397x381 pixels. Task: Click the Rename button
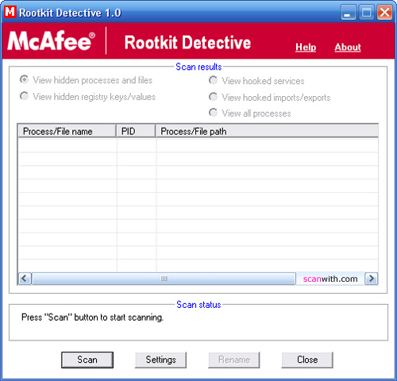[234, 360]
